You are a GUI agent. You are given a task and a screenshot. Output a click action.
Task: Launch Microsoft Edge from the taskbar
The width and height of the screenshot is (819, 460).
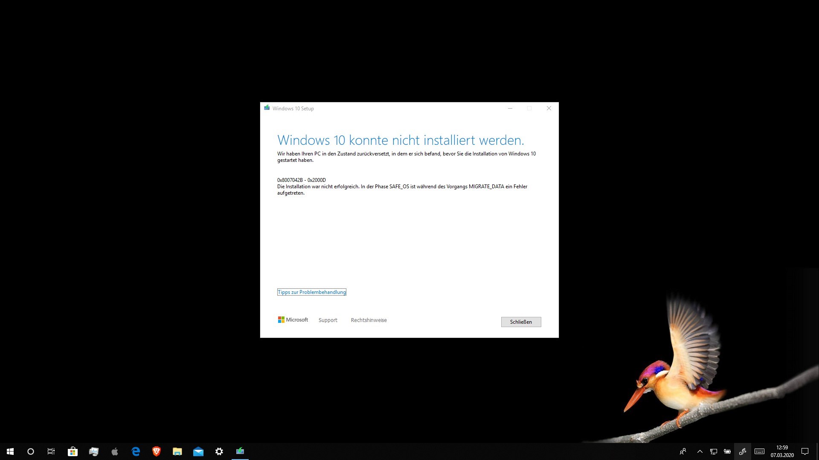pyautogui.click(x=136, y=451)
